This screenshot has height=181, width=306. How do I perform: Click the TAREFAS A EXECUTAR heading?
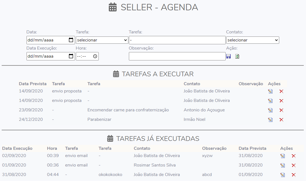click(x=158, y=74)
